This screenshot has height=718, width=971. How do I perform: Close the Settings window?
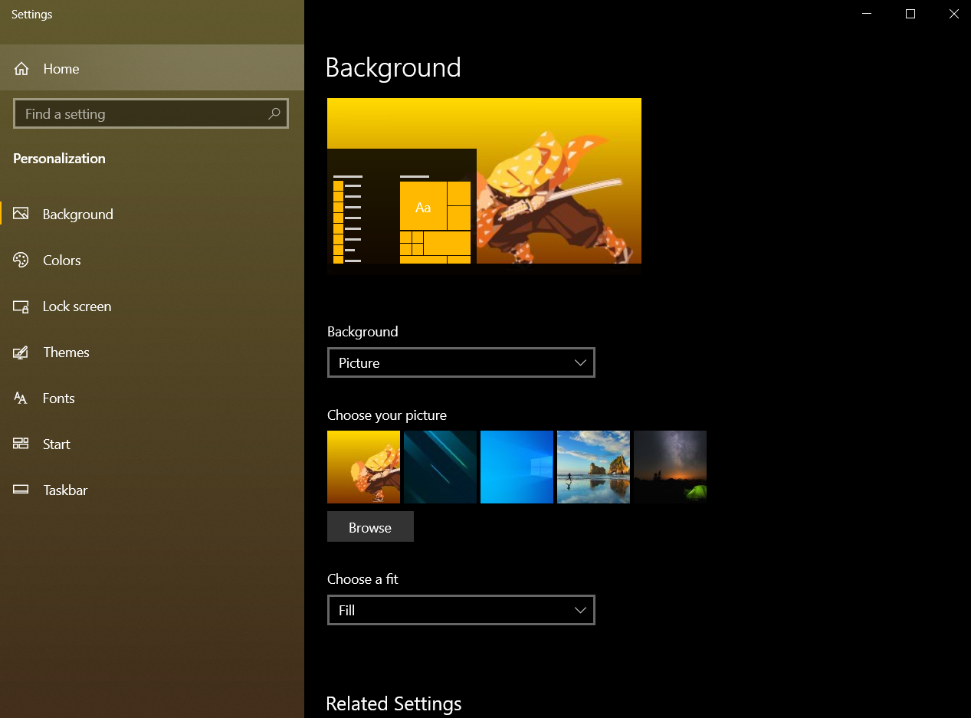tap(953, 14)
